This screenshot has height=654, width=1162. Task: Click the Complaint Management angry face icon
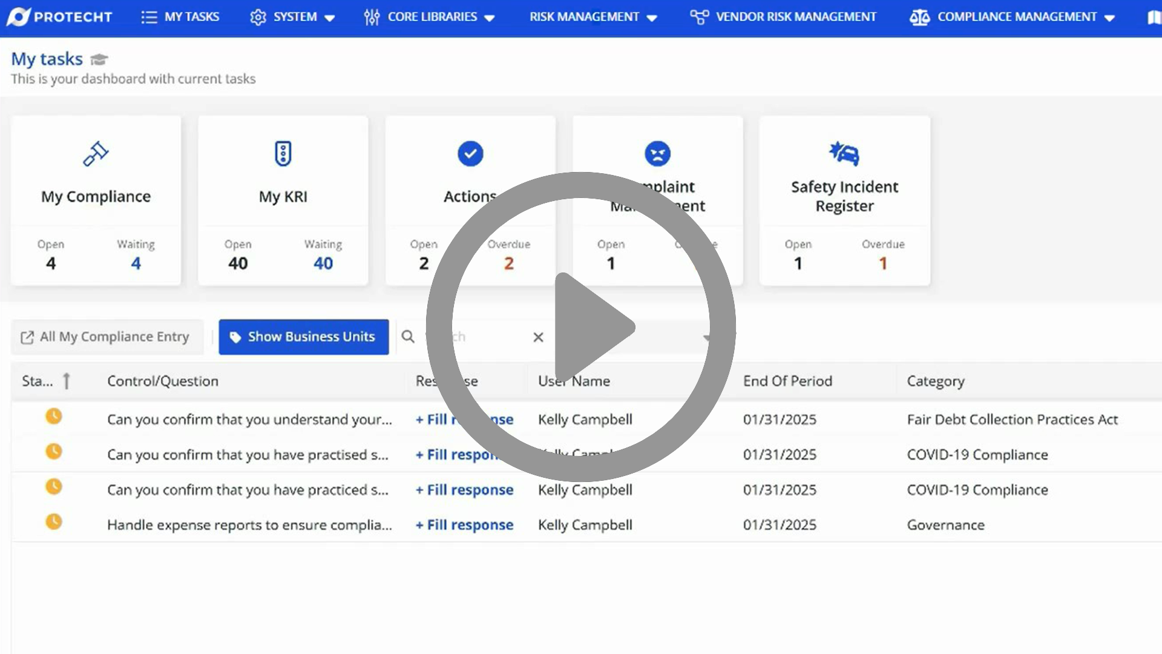coord(657,154)
